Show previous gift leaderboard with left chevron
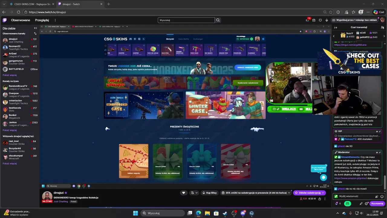The width and height of the screenshot is (387, 218). coord(334,36)
